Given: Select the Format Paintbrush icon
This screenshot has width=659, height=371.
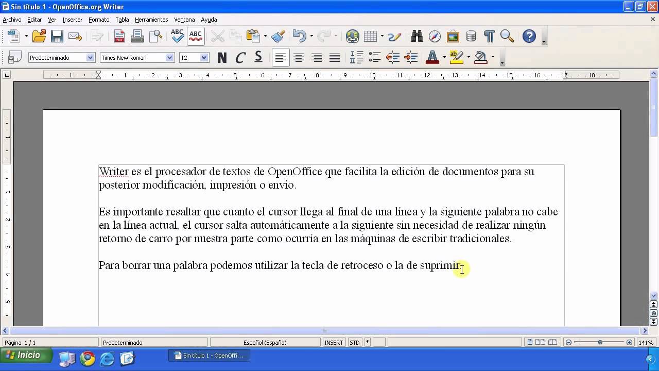Looking at the screenshot, I should click(278, 36).
